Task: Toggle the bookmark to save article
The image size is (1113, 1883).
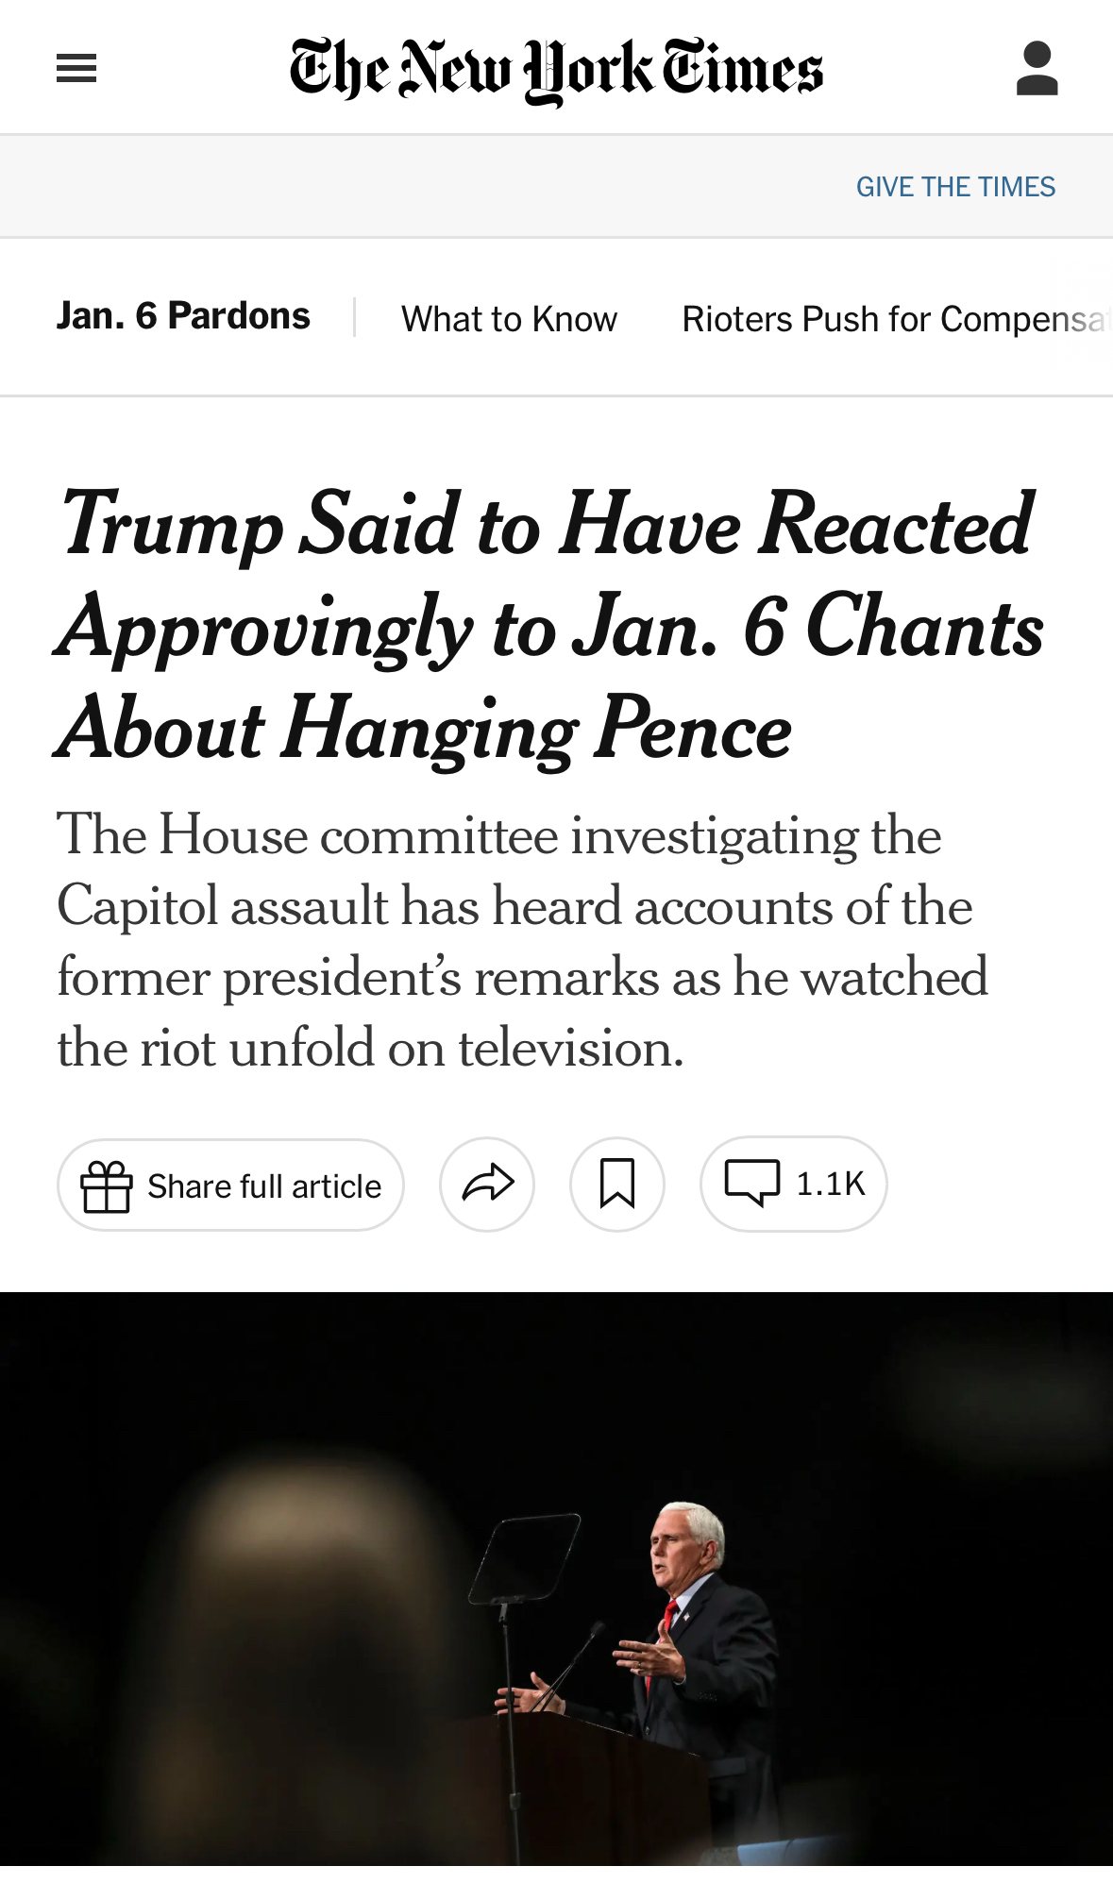Action: [x=617, y=1184]
